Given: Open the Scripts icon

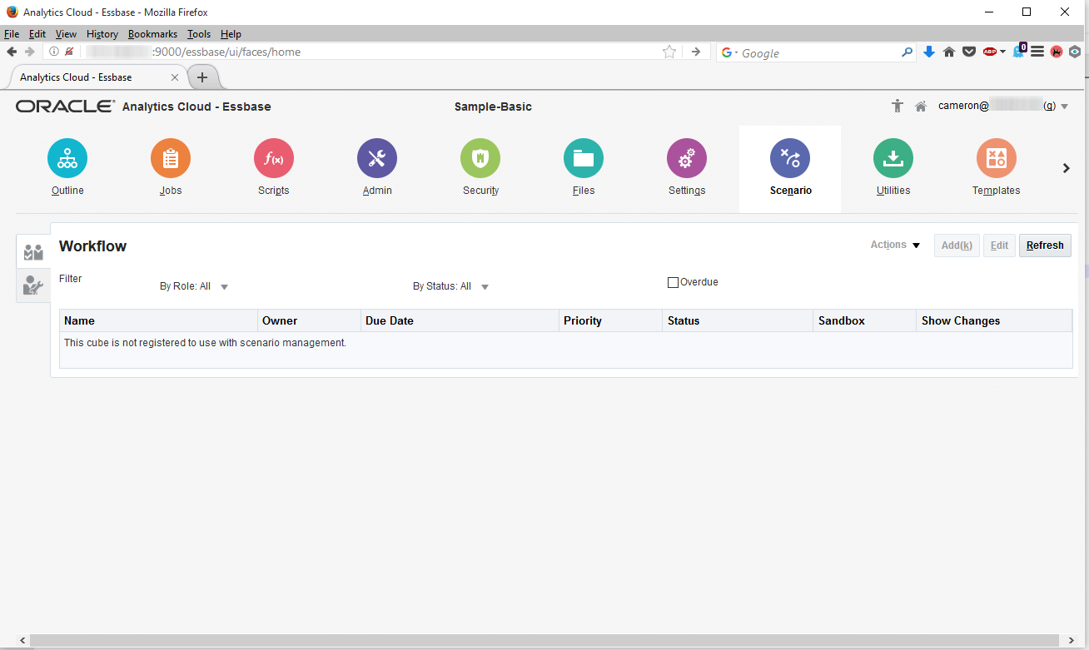Looking at the screenshot, I should point(274,158).
